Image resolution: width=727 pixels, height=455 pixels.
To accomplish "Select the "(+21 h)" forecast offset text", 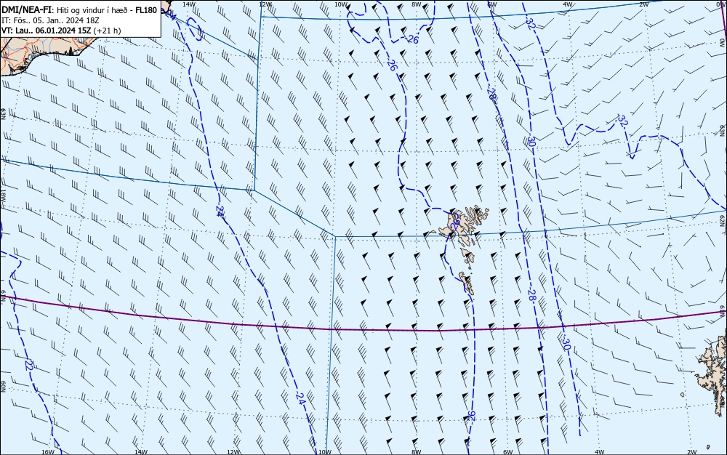I will pyautogui.click(x=107, y=31).
